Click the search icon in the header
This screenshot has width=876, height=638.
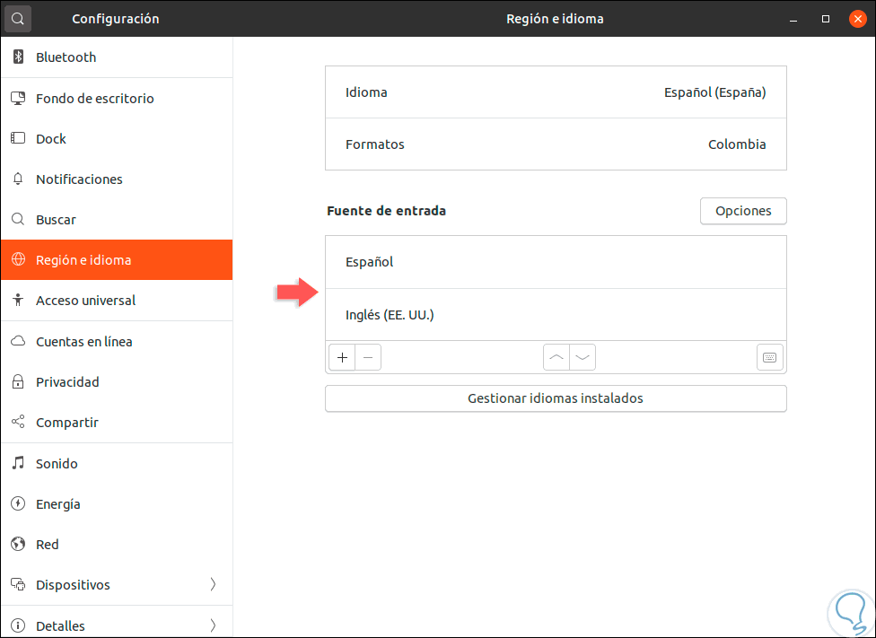tap(18, 18)
